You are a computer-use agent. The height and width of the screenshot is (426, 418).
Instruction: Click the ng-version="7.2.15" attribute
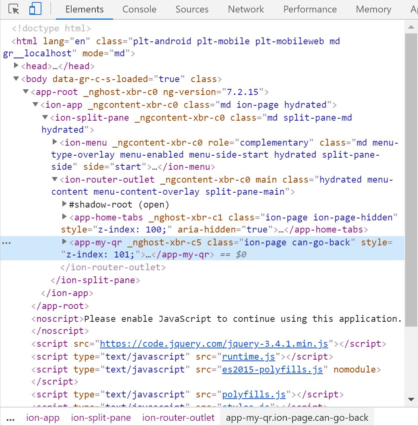(213, 92)
